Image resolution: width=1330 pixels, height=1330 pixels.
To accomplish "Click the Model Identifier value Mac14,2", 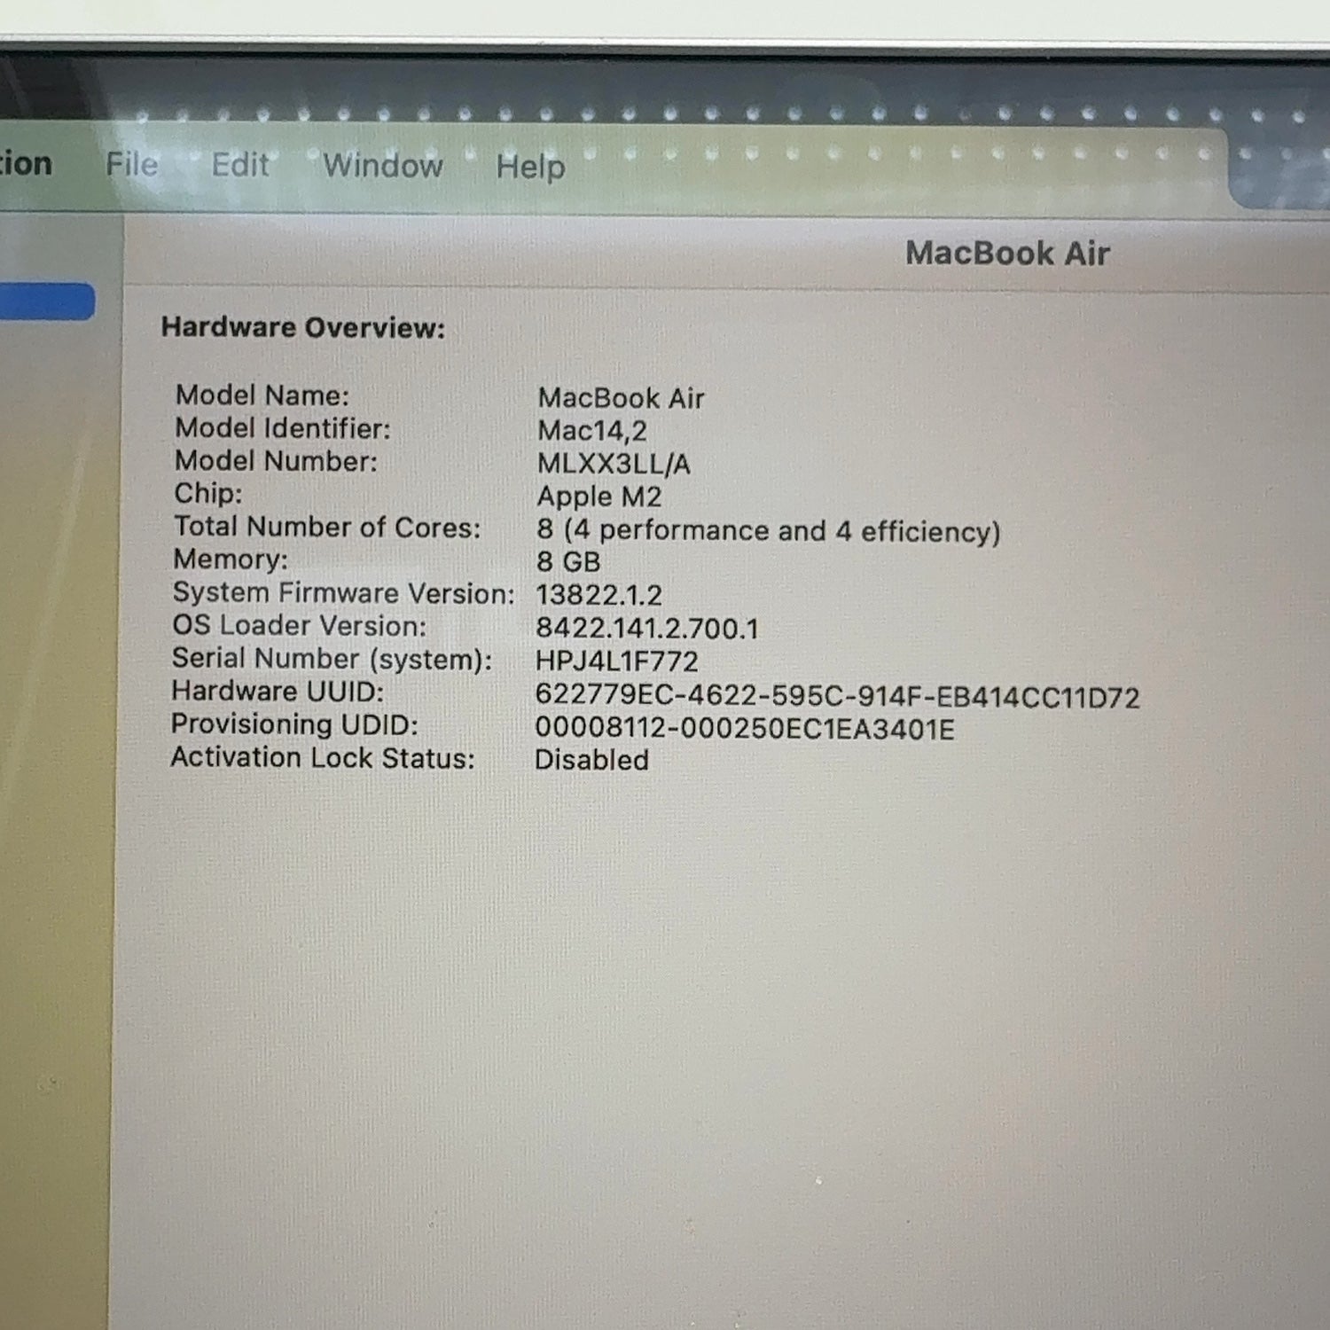I will coord(592,431).
